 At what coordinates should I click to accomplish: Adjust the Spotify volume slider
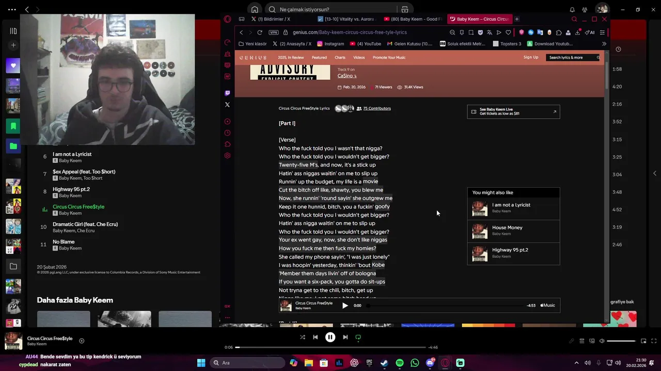(x=621, y=341)
